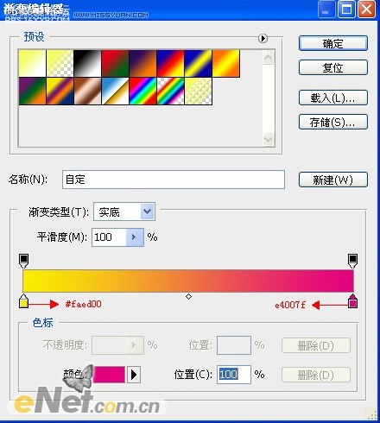Open the presets flyout menu arrow

(x=263, y=38)
